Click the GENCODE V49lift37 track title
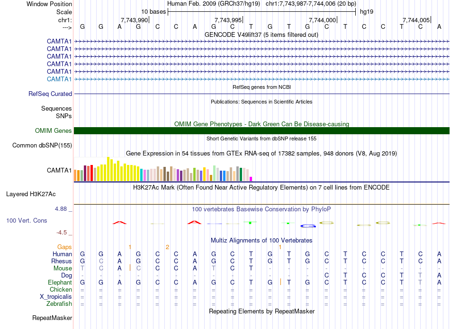 pyautogui.click(x=261, y=35)
